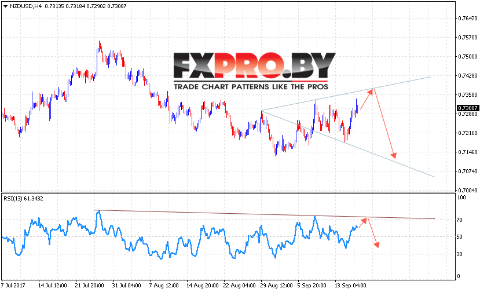Click the 14 Jul 12:00 time label
The width and height of the screenshot is (480, 292).
point(52,286)
